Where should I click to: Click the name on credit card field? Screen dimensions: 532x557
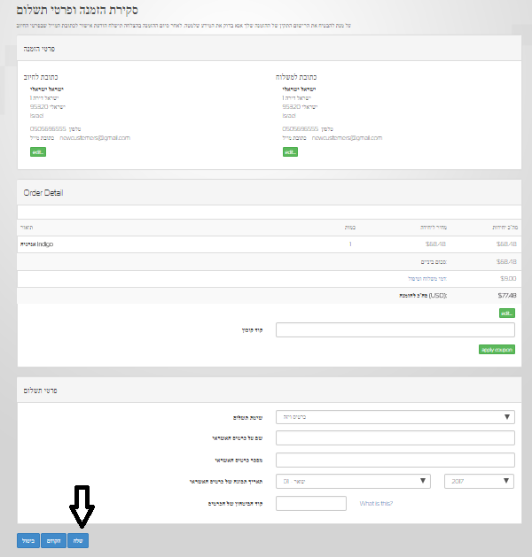coord(395,438)
